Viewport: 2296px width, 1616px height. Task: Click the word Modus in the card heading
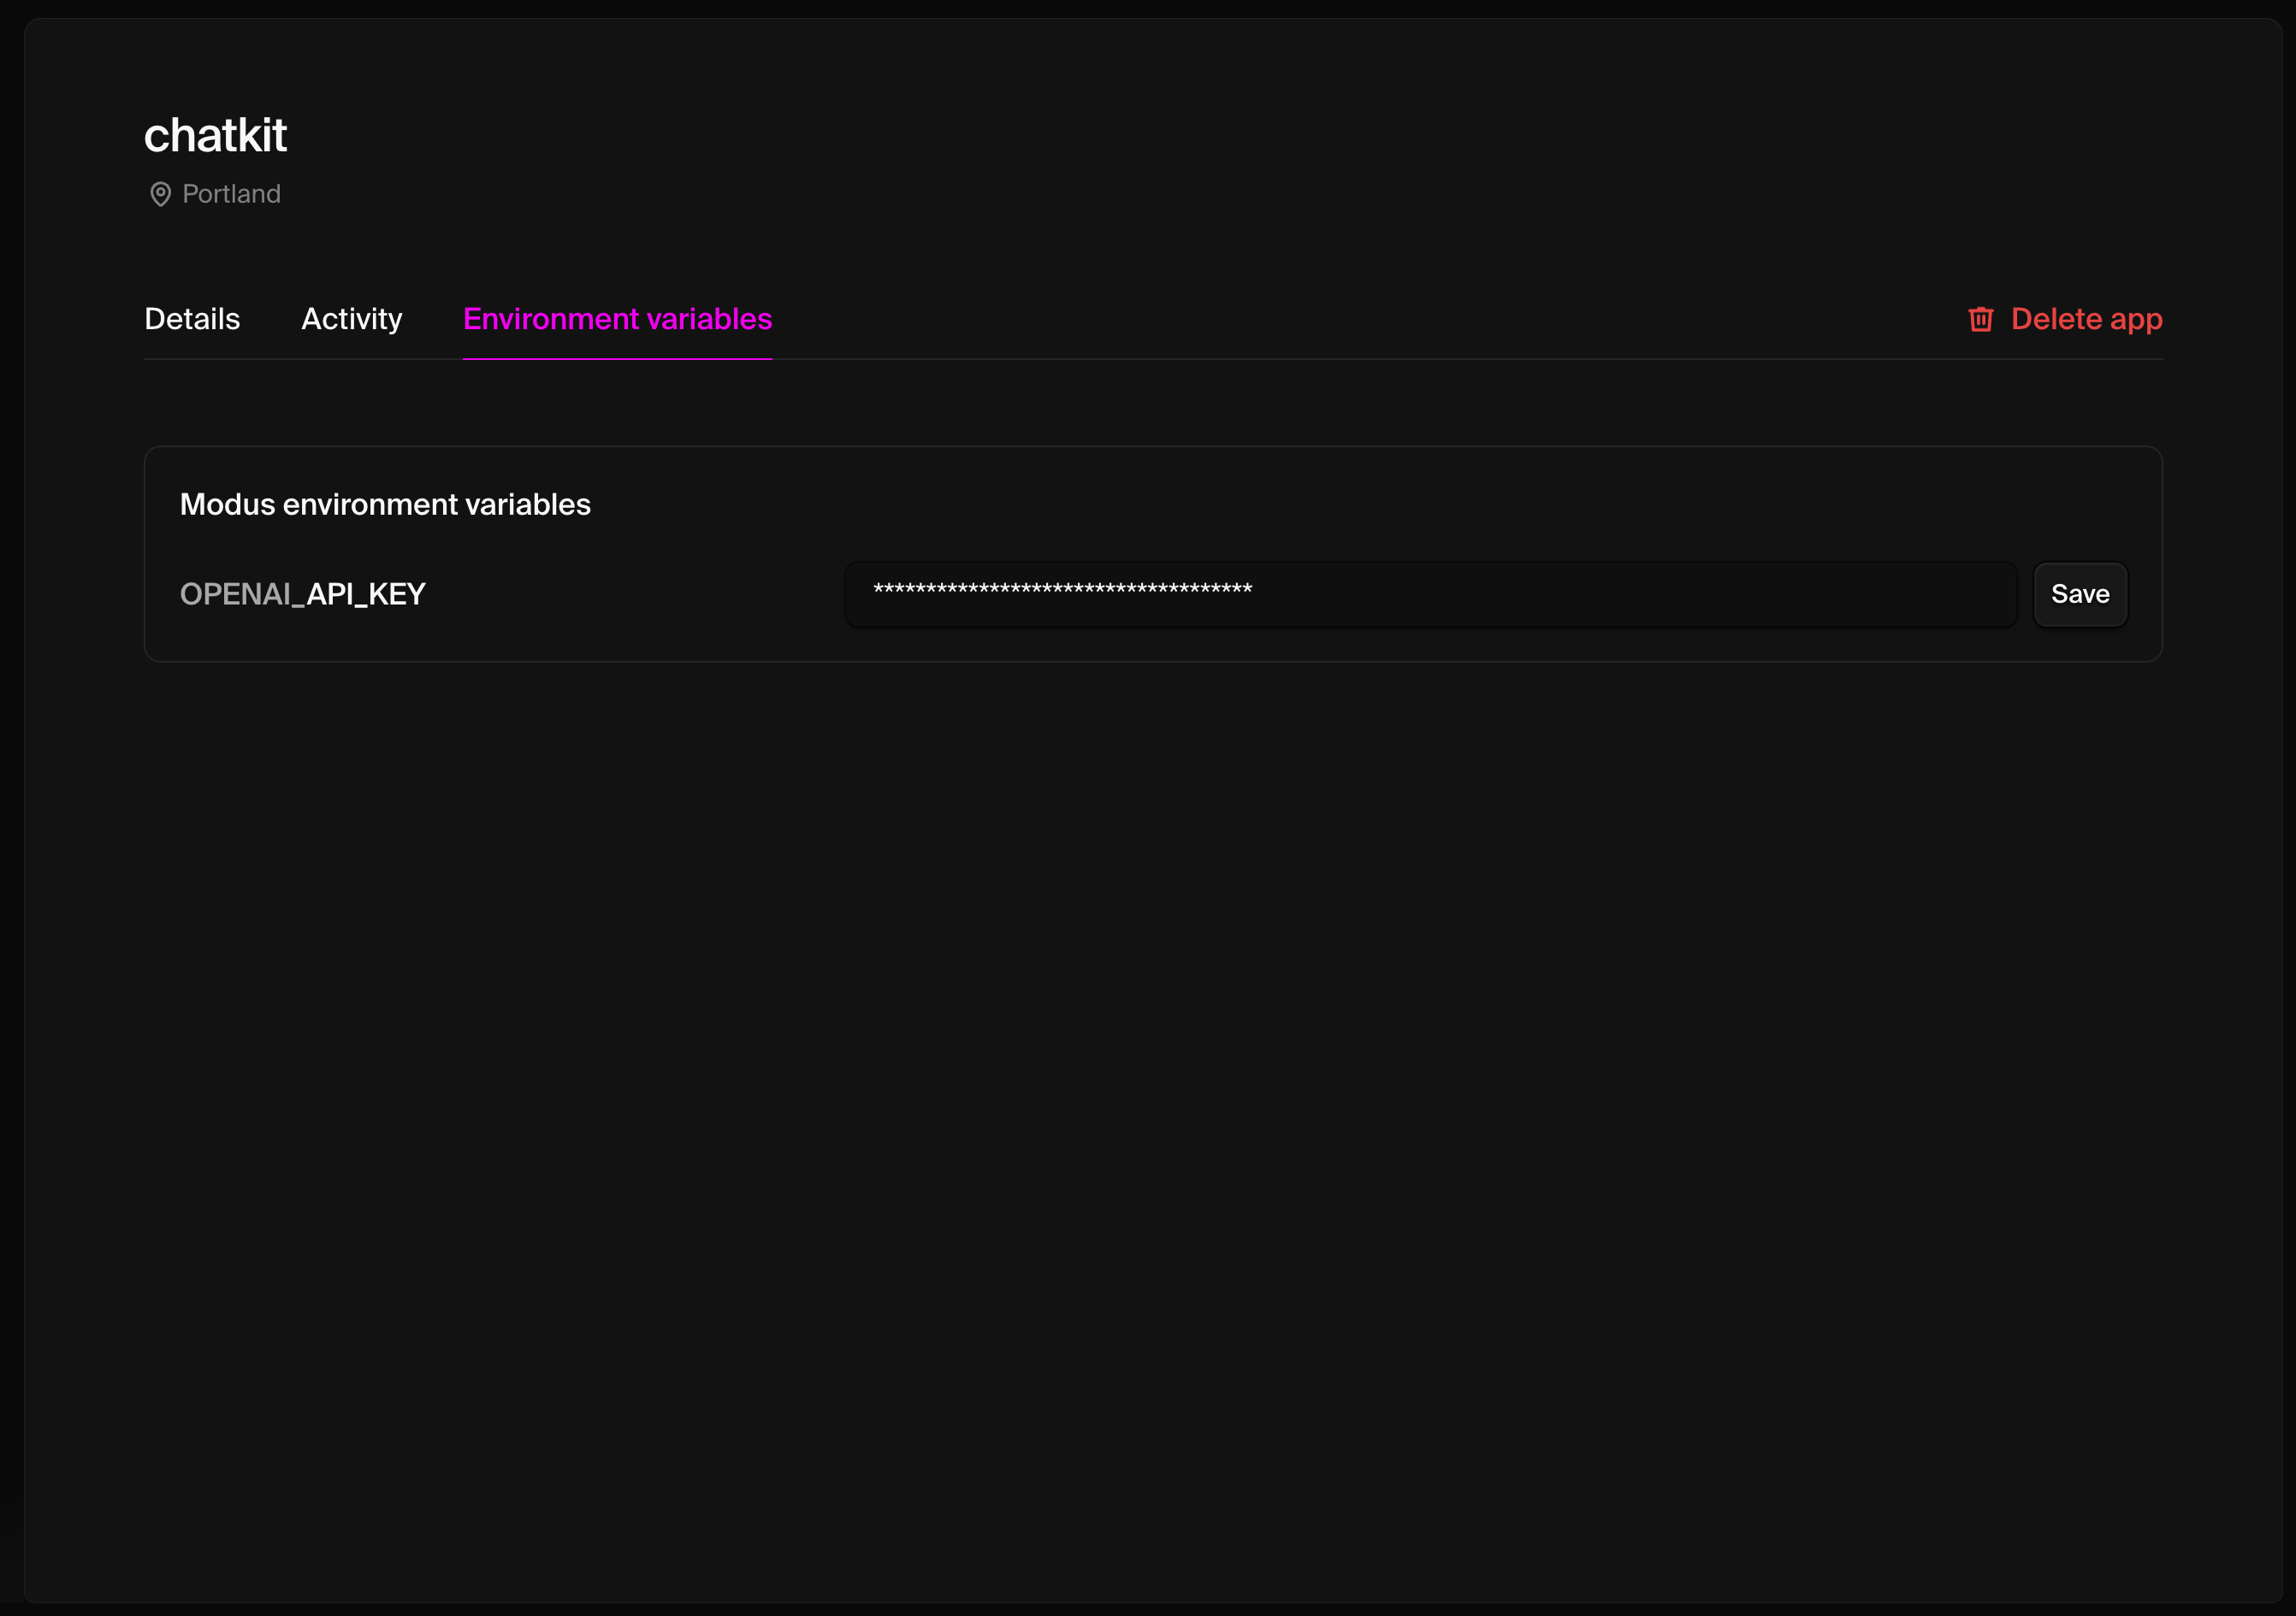227,504
